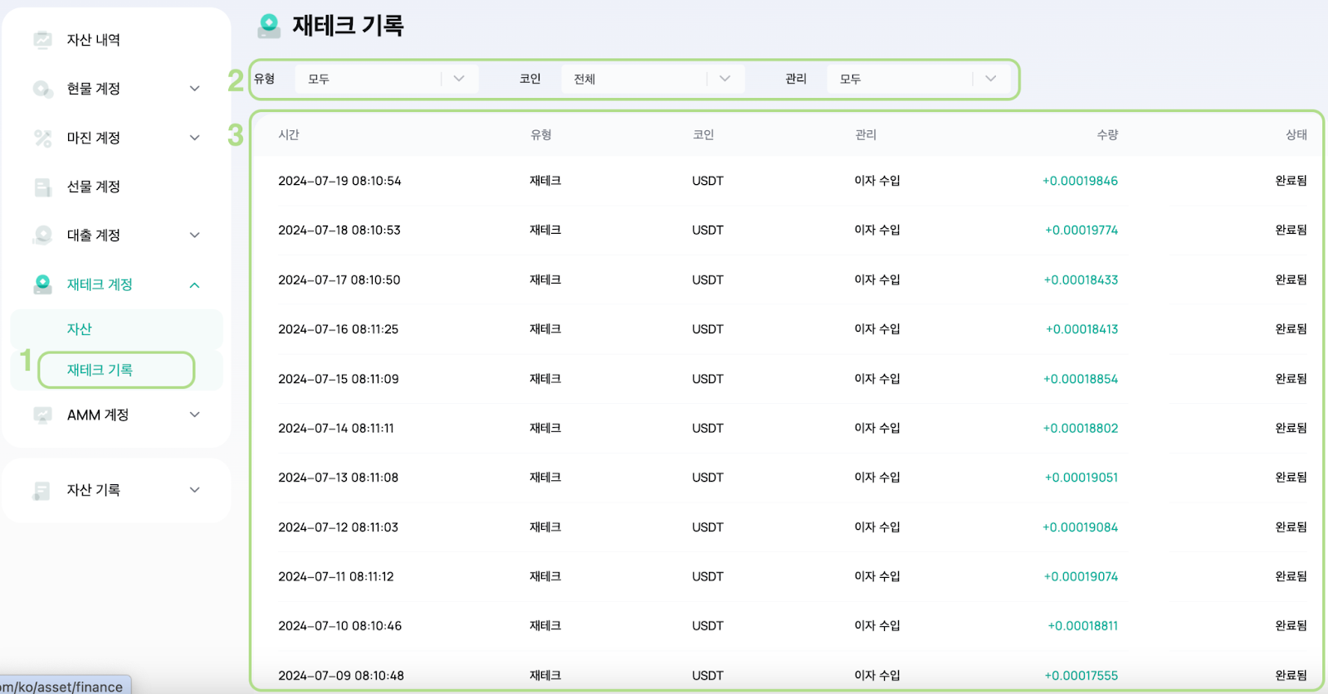This screenshot has height=694, width=1328.
Task: Expand the 자산 기록 chevron
Action: click(195, 490)
